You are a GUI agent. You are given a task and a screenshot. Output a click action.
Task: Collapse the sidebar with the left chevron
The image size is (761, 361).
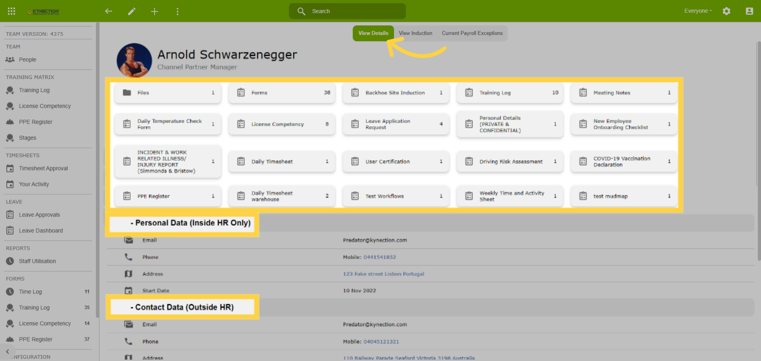(8, 351)
